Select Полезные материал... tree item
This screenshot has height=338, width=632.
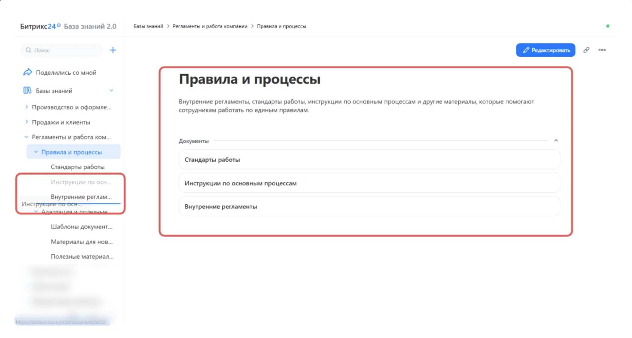(82, 257)
